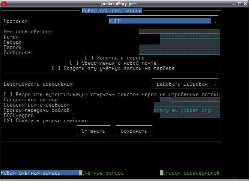Switch to Учётные записи window tab
This screenshot has width=249, height=181.
(103, 173)
